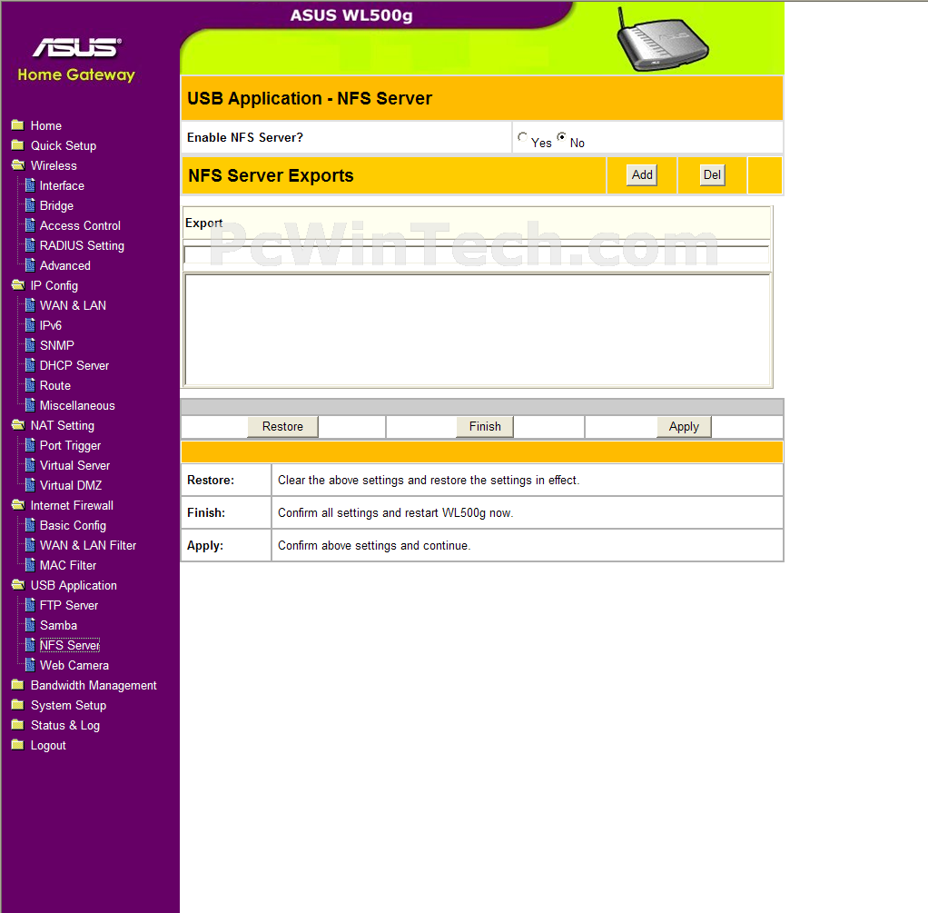Click the page icon beside Route
This screenshot has height=913, width=928.
[x=30, y=385]
